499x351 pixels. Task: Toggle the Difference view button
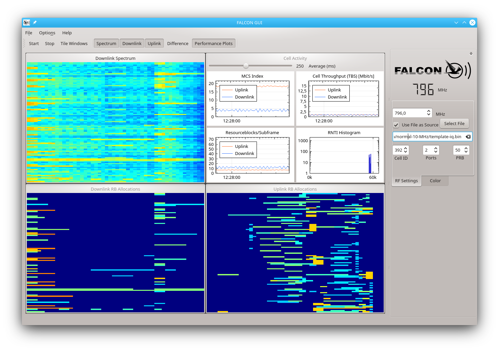pos(178,43)
